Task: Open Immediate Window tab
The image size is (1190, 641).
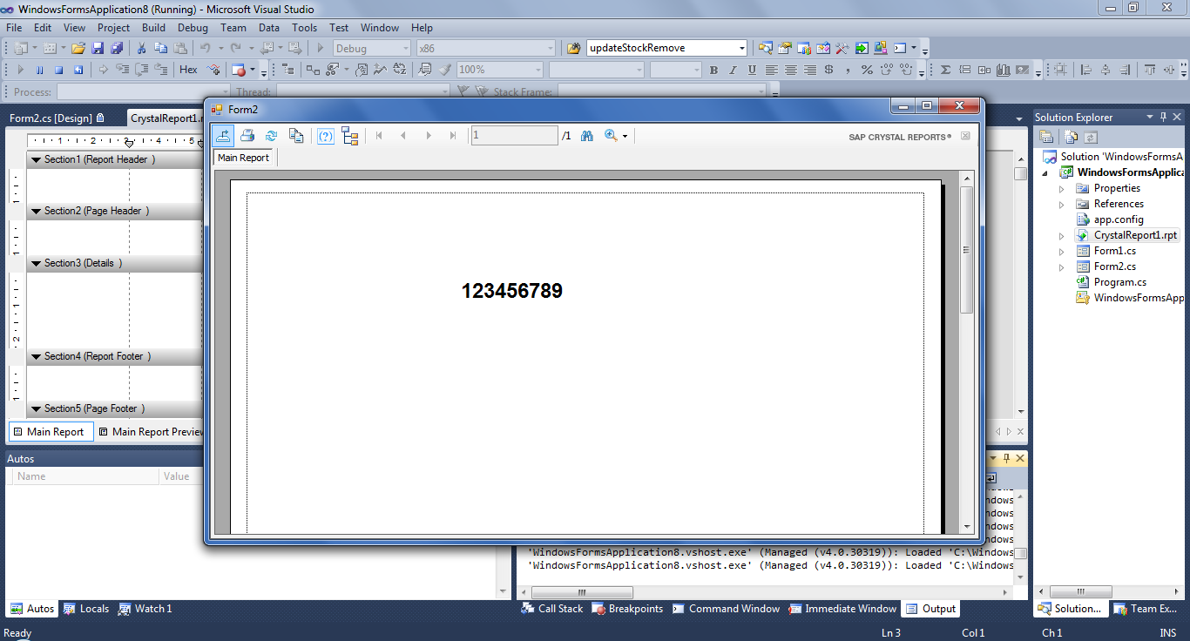Action: click(842, 609)
